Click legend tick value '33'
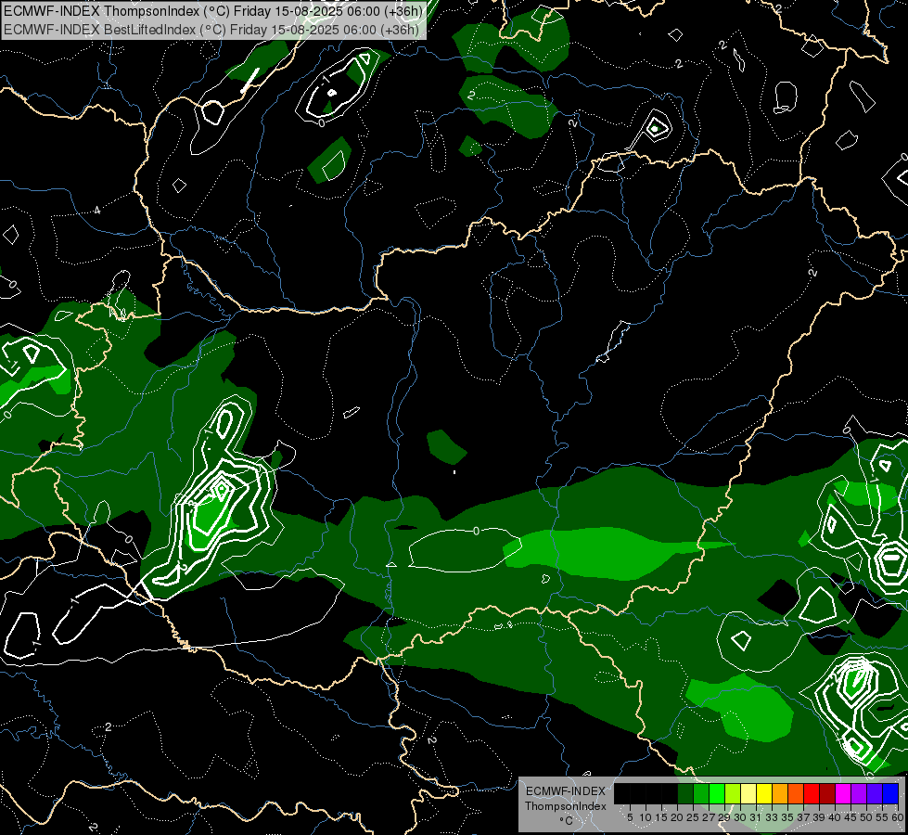This screenshot has width=908, height=835. 772,817
